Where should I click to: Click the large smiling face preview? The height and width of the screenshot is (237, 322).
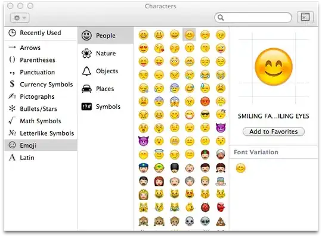point(274,67)
